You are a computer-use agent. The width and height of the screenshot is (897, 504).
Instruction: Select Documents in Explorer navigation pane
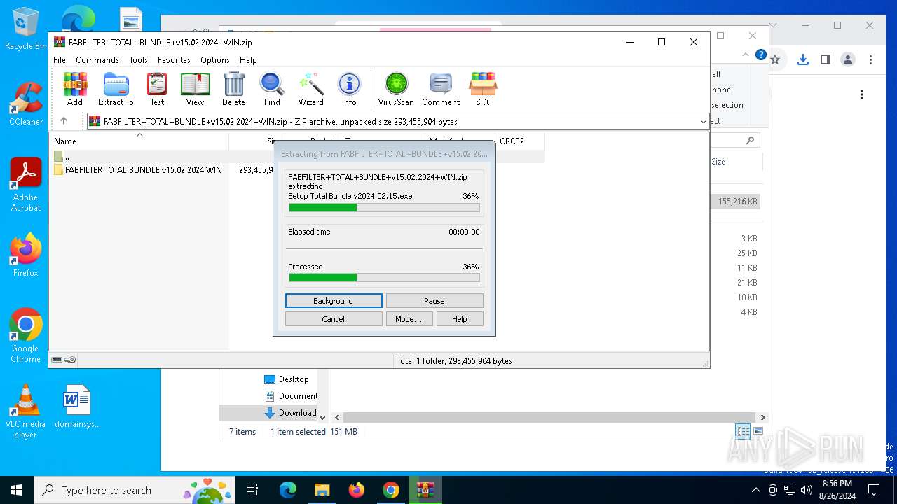[x=290, y=396]
